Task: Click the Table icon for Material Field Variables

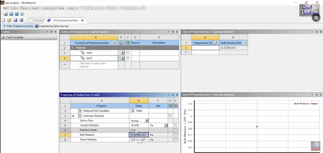Action: click(x=133, y=111)
